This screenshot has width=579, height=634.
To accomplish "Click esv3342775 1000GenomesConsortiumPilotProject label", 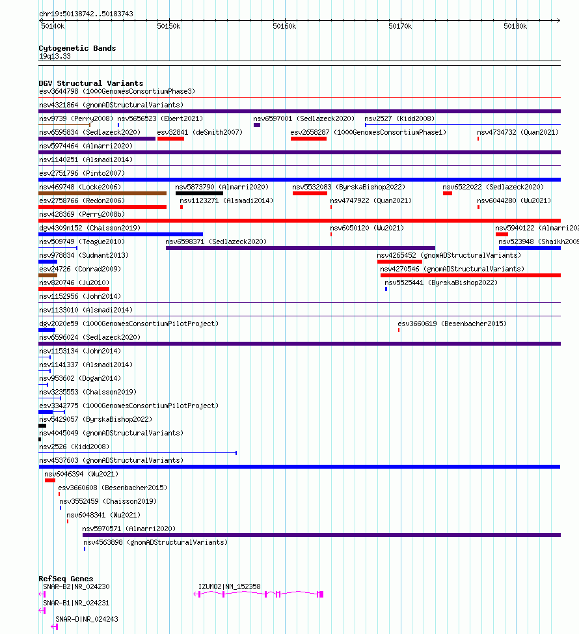I will tap(129, 406).
